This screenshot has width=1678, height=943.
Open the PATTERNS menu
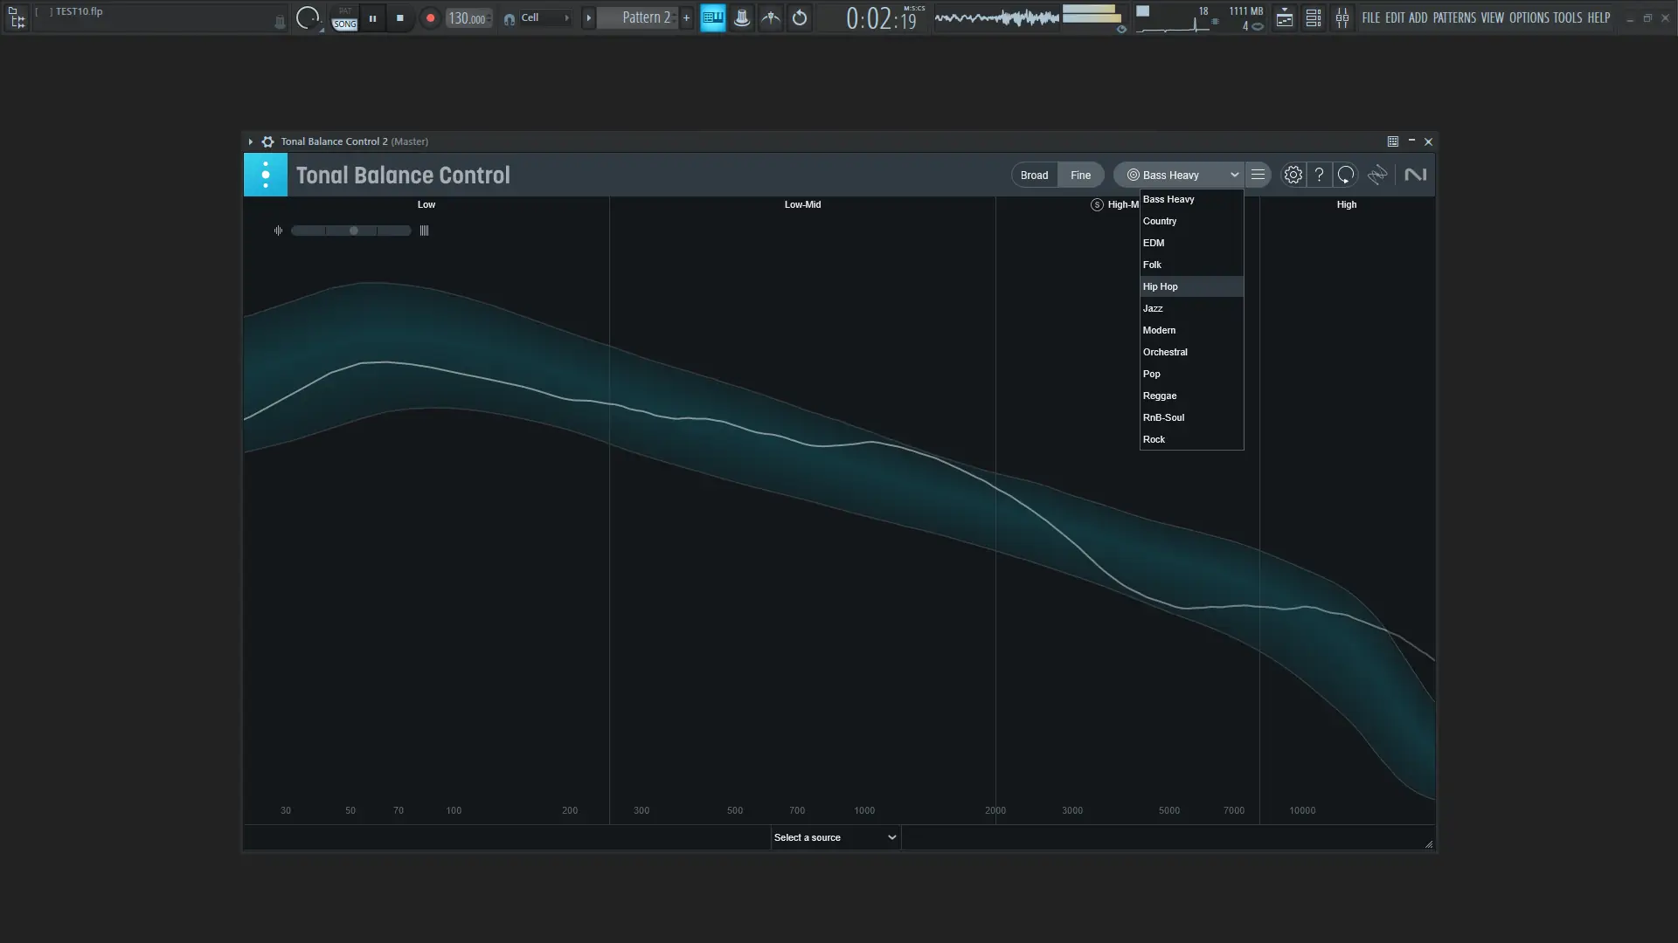[1453, 17]
